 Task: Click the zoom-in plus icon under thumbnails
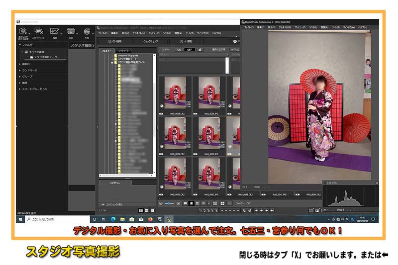(x=178, y=203)
